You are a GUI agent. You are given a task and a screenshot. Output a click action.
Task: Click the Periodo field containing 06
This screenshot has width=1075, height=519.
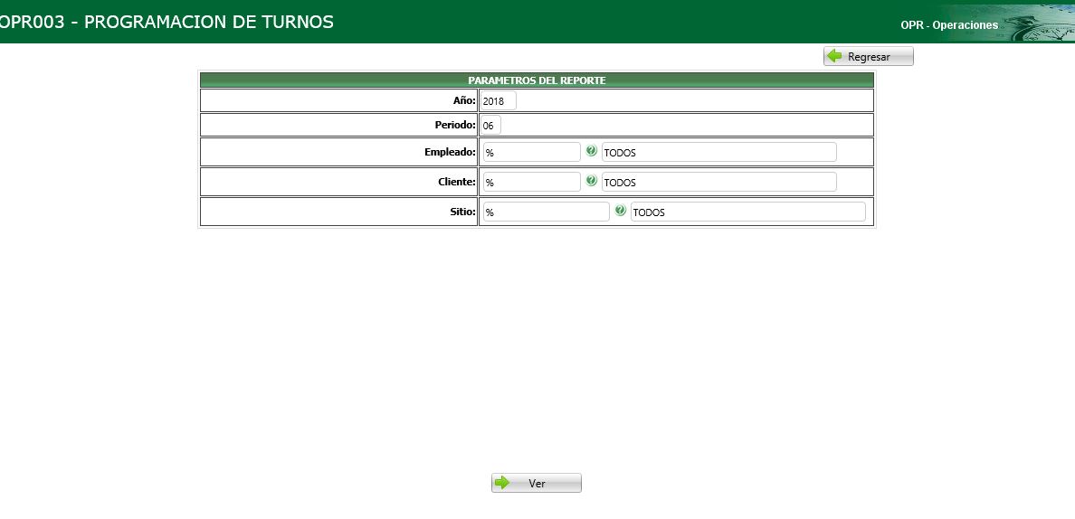pyautogui.click(x=490, y=126)
